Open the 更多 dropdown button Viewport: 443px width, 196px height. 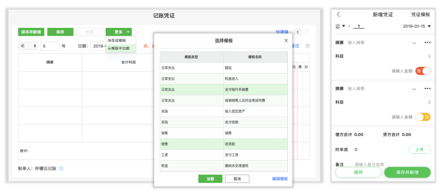(x=119, y=32)
